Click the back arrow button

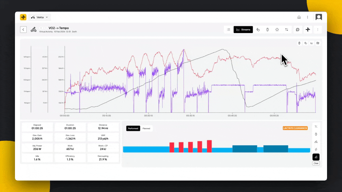tap(24, 30)
